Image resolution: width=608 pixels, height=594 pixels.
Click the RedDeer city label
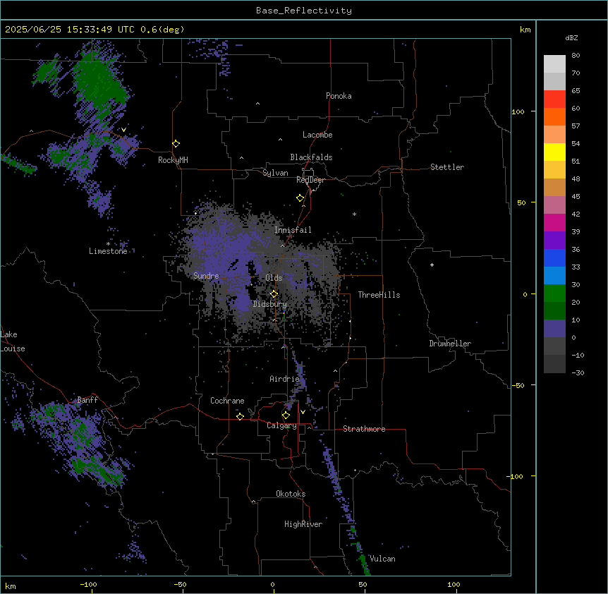(x=310, y=180)
